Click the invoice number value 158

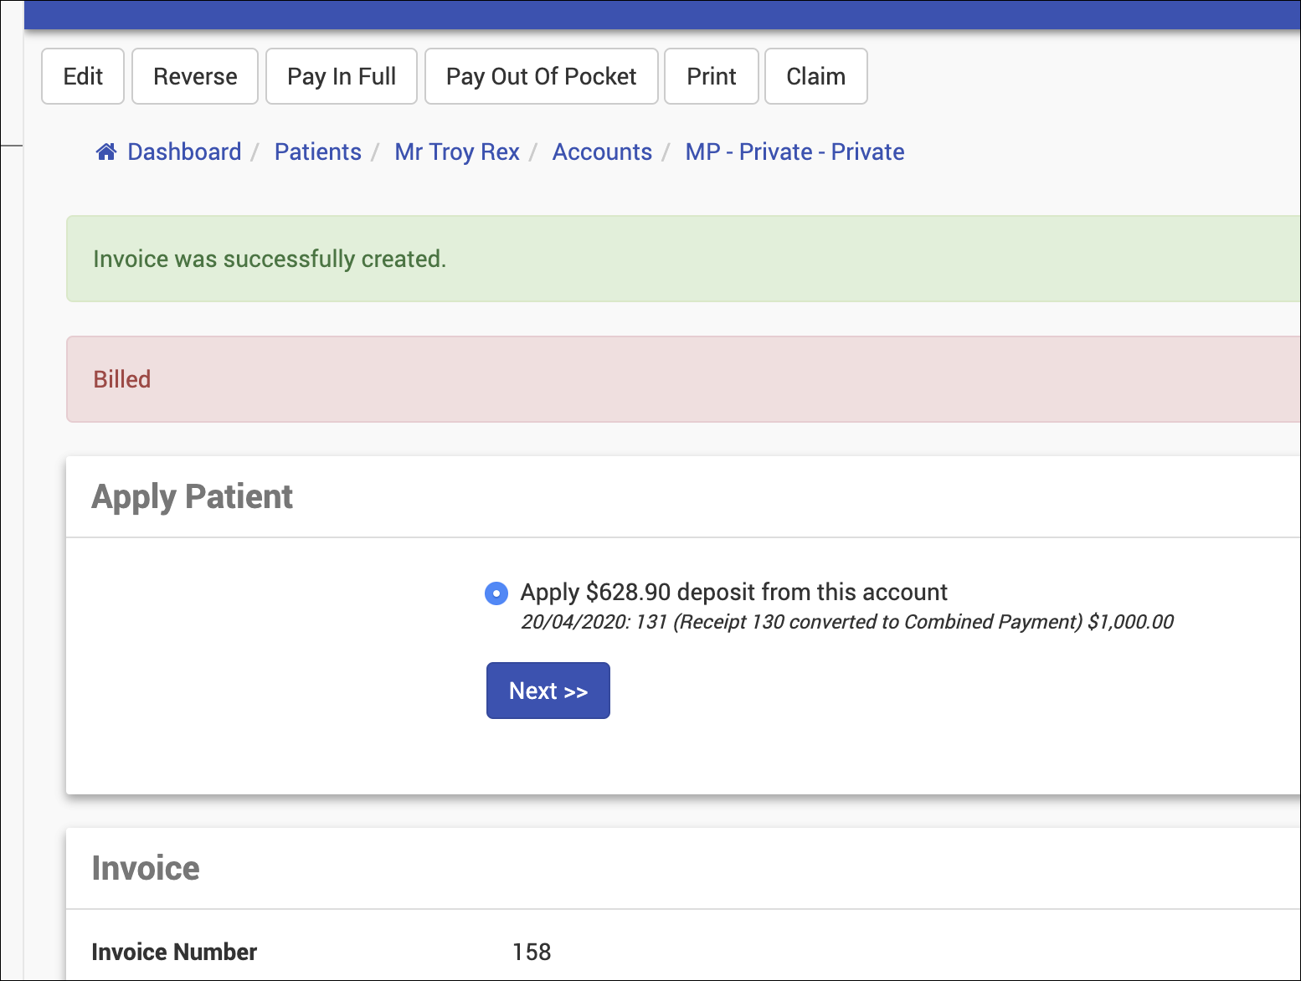click(532, 952)
